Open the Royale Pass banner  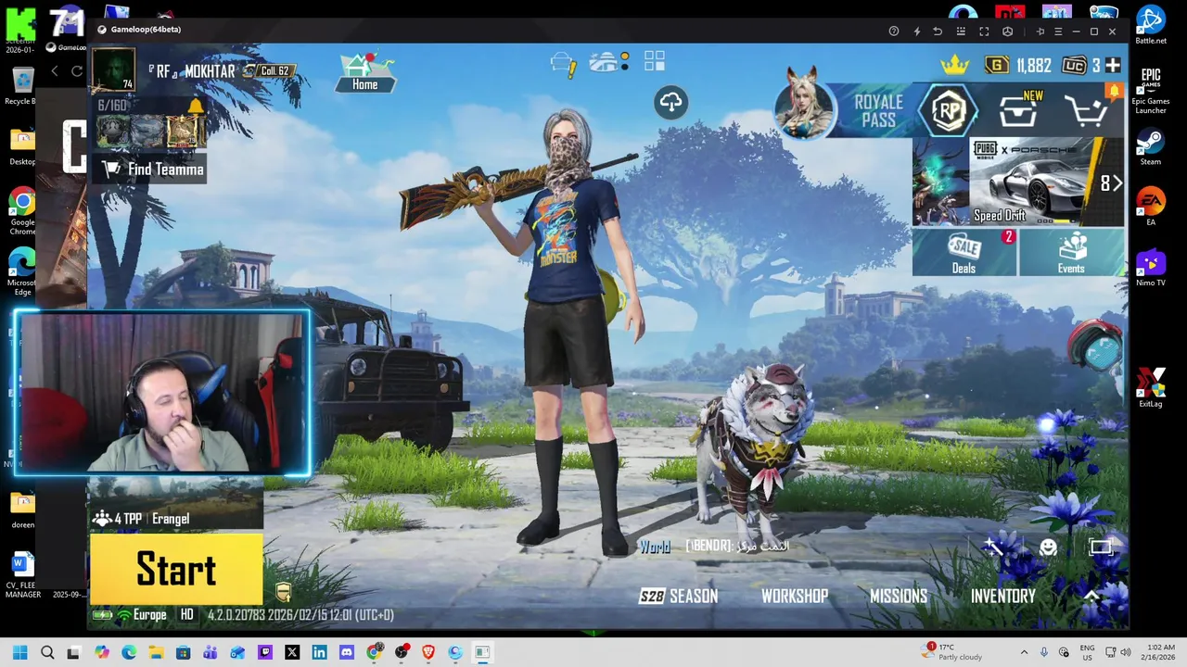tap(877, 111)
